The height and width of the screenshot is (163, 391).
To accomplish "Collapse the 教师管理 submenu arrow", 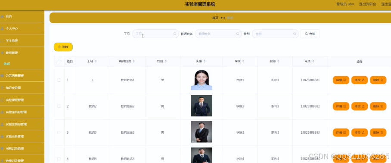I will [39, 53].
